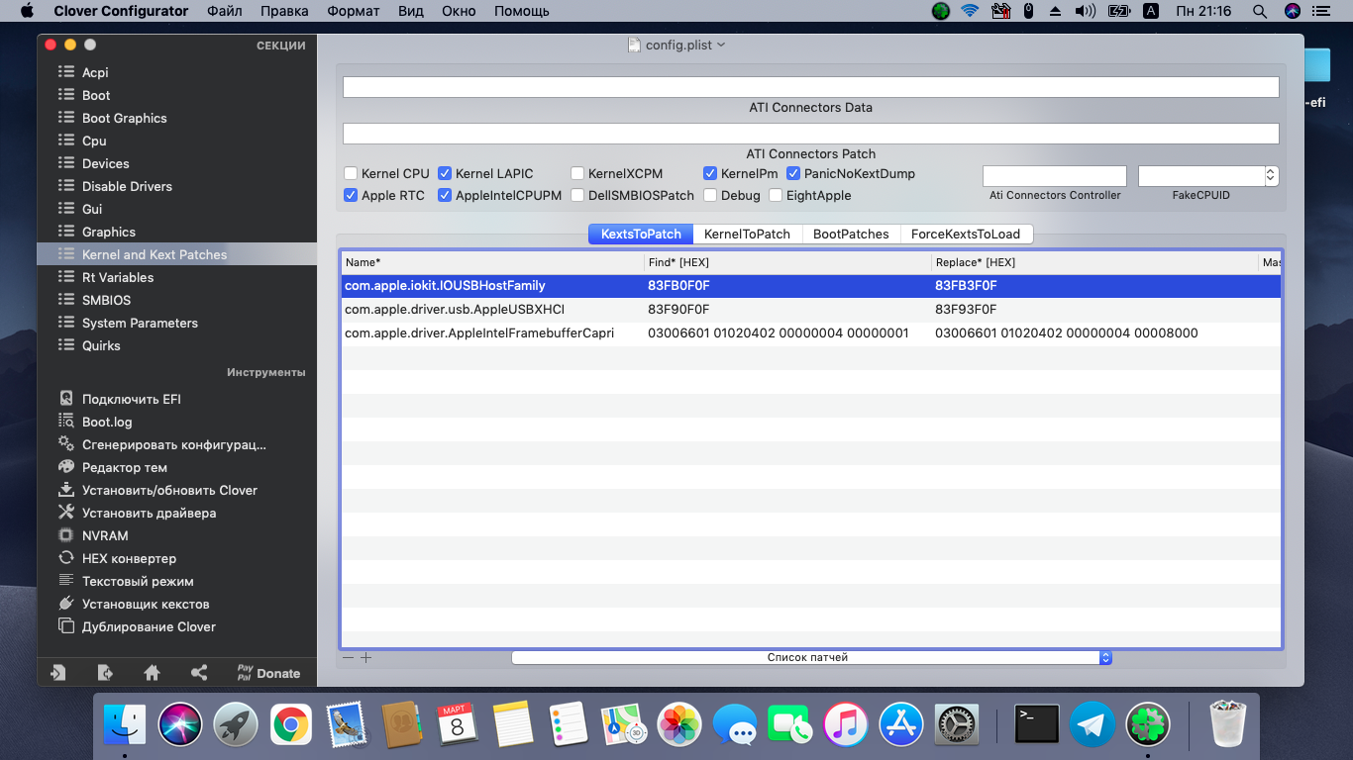Enable the KernelXCPM checkbox
Screen dimensions: 1353x760
577,173
